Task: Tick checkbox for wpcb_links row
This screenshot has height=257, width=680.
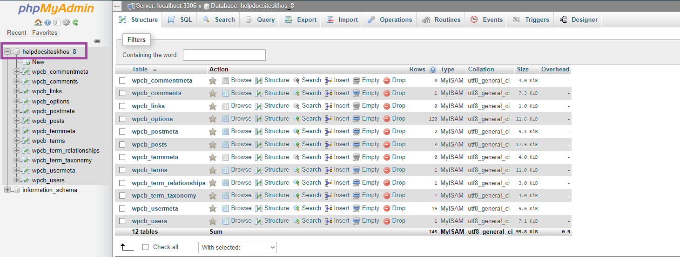Action: click(122, 106)
